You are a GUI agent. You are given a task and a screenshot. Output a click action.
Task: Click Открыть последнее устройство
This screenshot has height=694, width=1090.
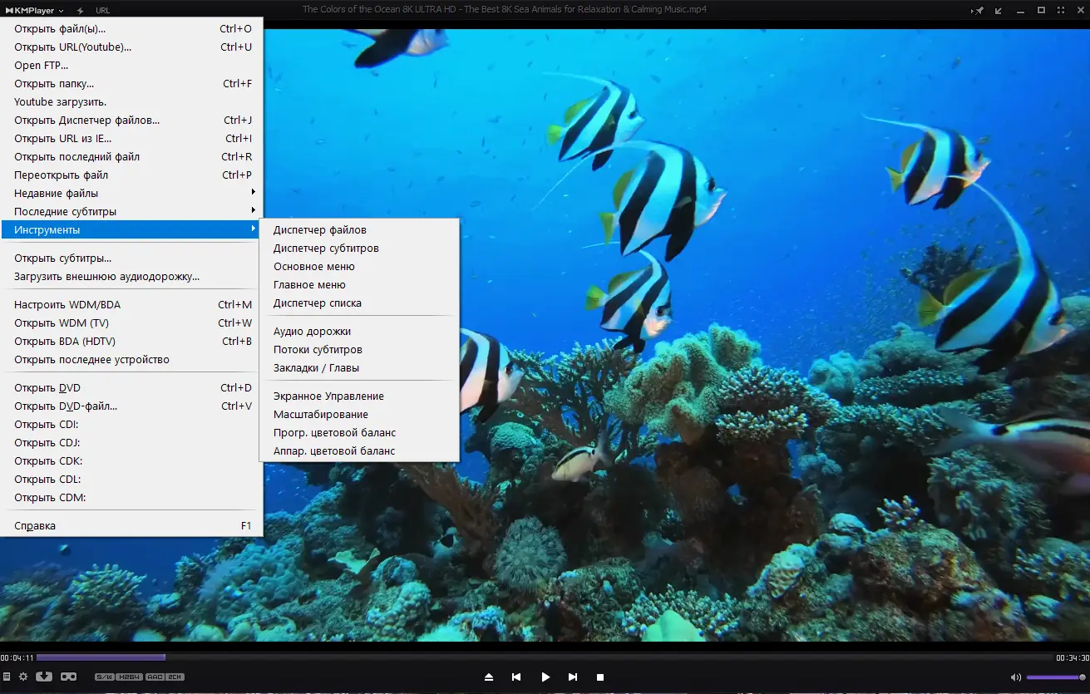(131, 359)
